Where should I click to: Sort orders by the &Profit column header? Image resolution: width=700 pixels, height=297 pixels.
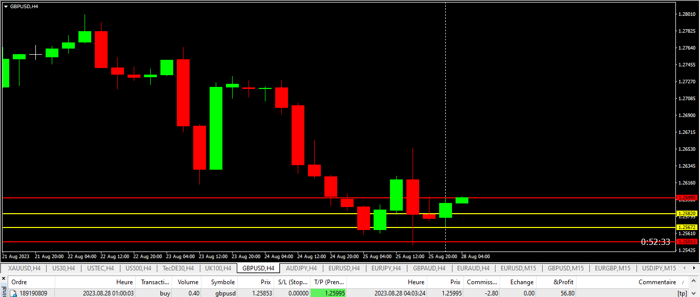pyautogui.click(x=563, y=282)
